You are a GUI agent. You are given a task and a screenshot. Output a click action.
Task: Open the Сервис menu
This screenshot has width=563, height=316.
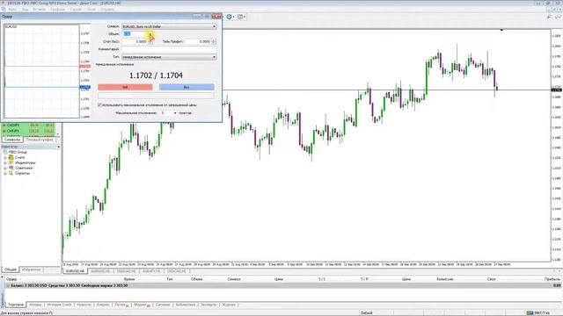pos(76,10)
